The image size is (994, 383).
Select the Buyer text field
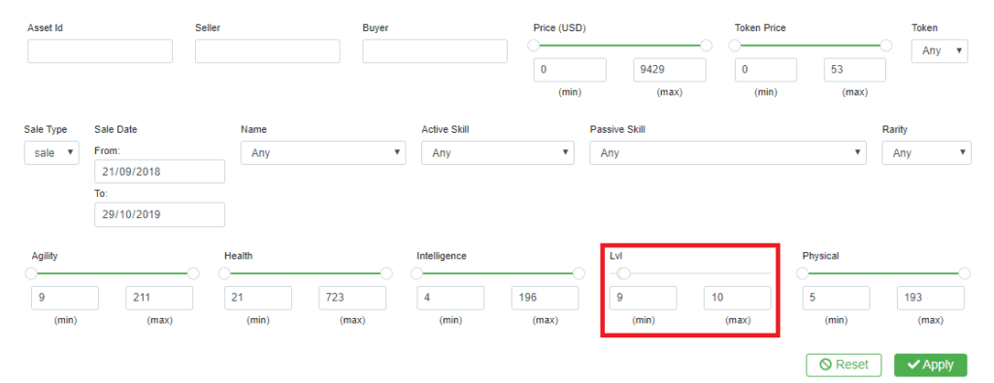tap(435, 51)
